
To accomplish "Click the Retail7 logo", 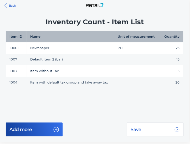I will click(x=95, y=5).
